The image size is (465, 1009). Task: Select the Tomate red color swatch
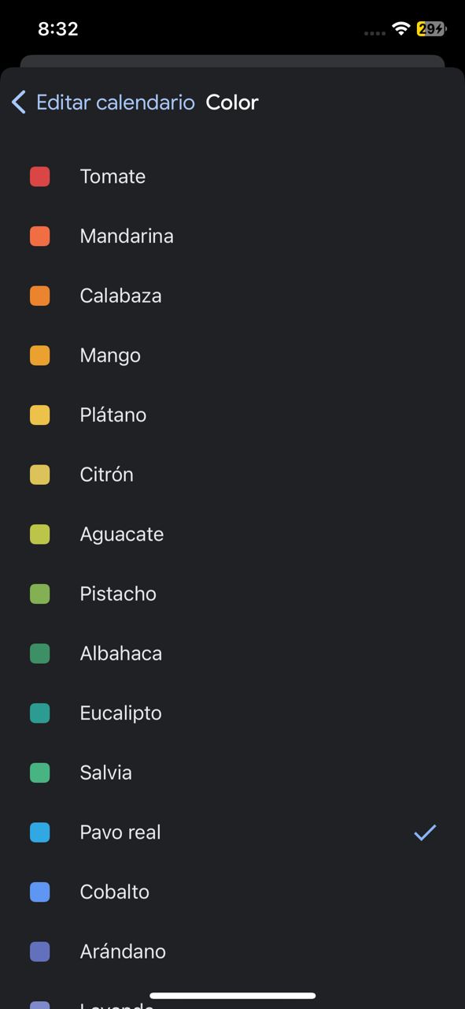coord(40,177)
